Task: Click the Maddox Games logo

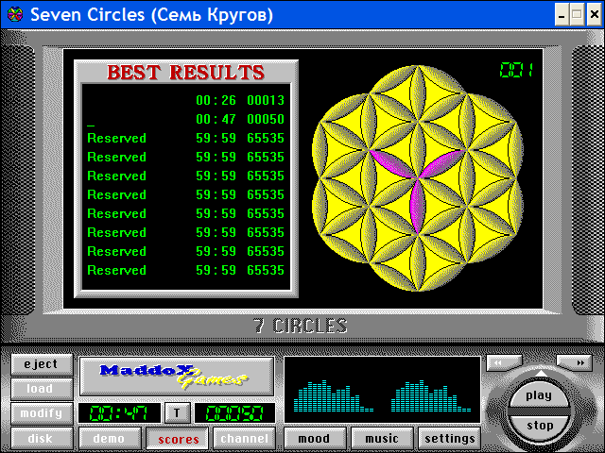Action: (176, 376)
